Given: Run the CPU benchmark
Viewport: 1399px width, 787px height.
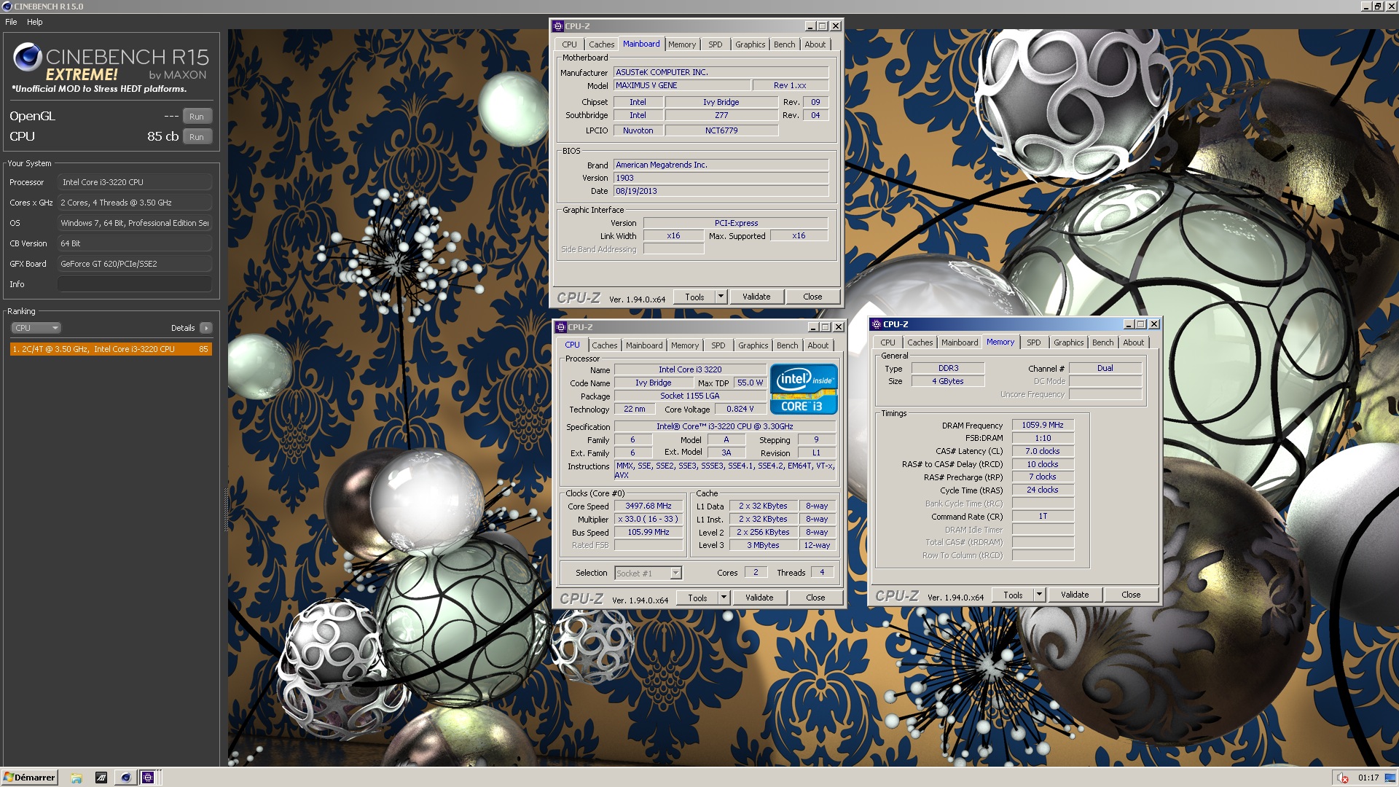Looking at the screenshot, I should pyautogui.click(x=197, y=137).
